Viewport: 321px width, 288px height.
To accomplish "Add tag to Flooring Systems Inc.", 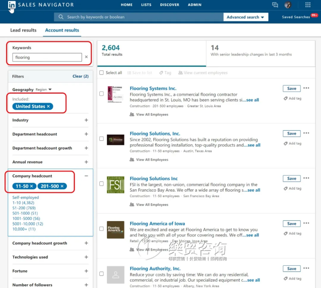I will [x=292, y=99].
